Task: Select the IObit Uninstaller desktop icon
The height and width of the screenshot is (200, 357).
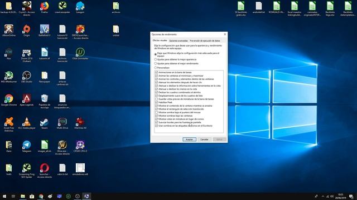Action: click(x=80, y=54)
